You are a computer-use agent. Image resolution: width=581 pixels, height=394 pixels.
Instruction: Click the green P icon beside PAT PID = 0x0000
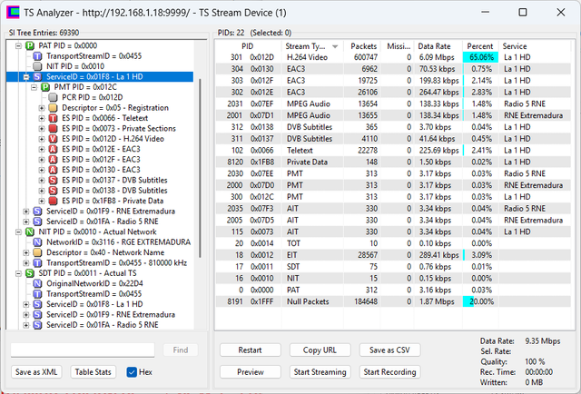coord(30,46)
